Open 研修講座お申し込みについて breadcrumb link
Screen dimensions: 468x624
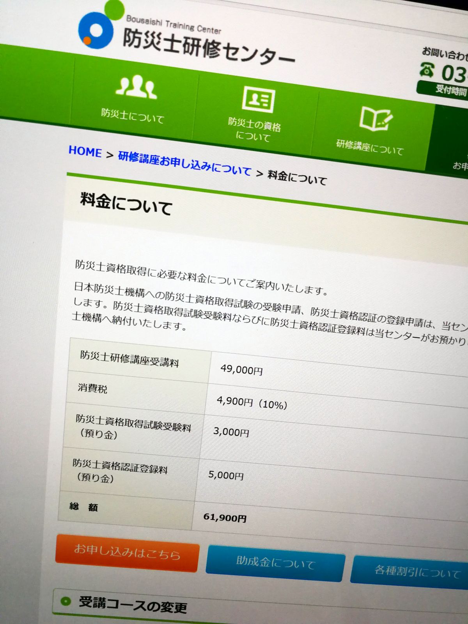click(184, 164)
